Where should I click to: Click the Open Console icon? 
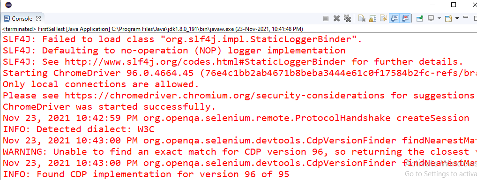coord(449,19)
